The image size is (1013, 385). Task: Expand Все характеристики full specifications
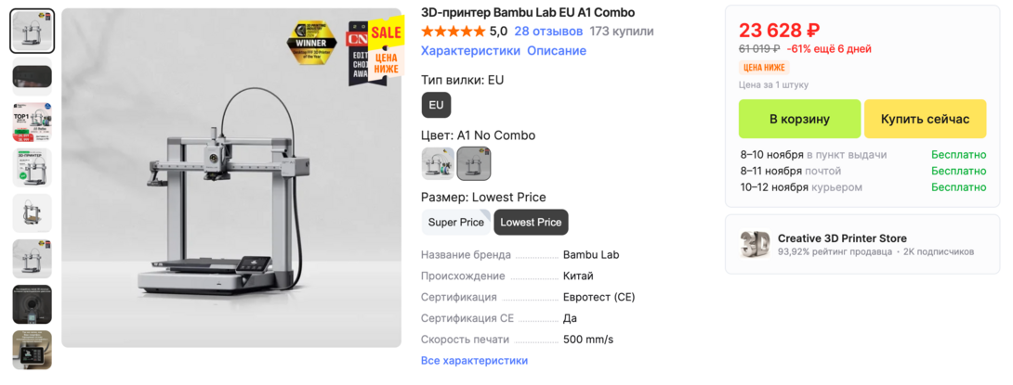(x=474, y=360)
